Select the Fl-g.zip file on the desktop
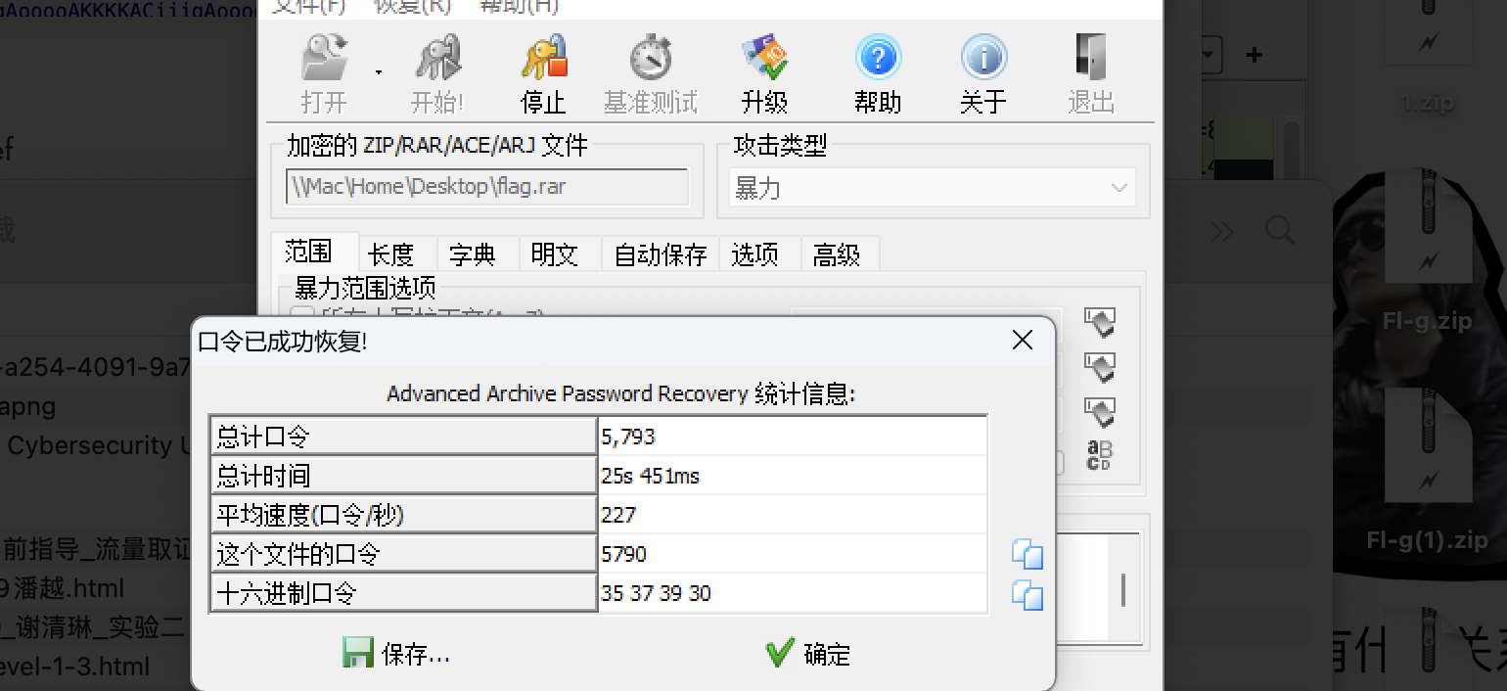This screenshot has width=1507, height=691. click(1427, 254)
